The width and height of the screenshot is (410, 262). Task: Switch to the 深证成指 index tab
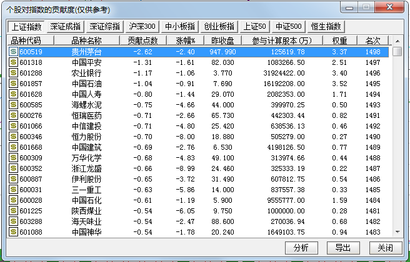pyautogui.click(x=66, y=27)
